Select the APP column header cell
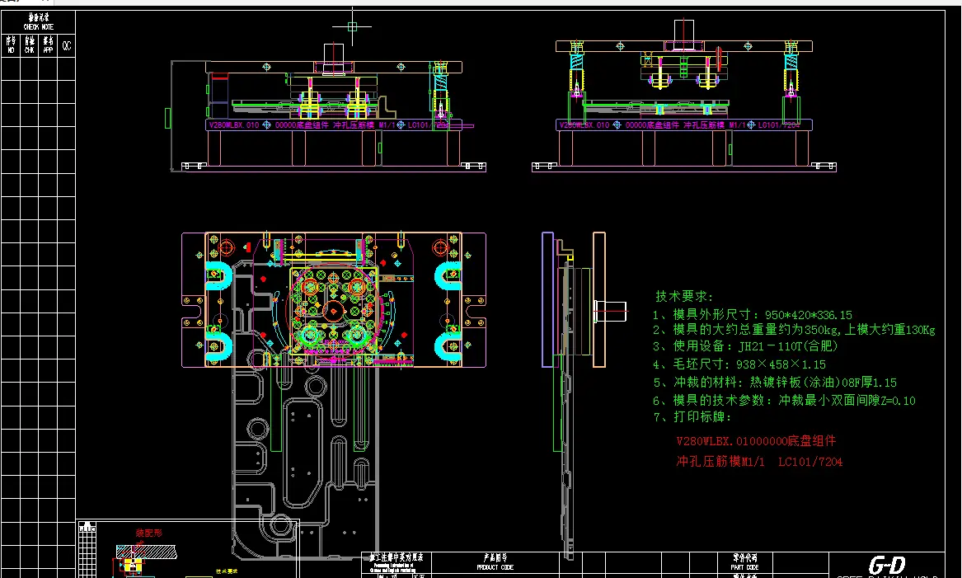 click(x=48, y=45)
